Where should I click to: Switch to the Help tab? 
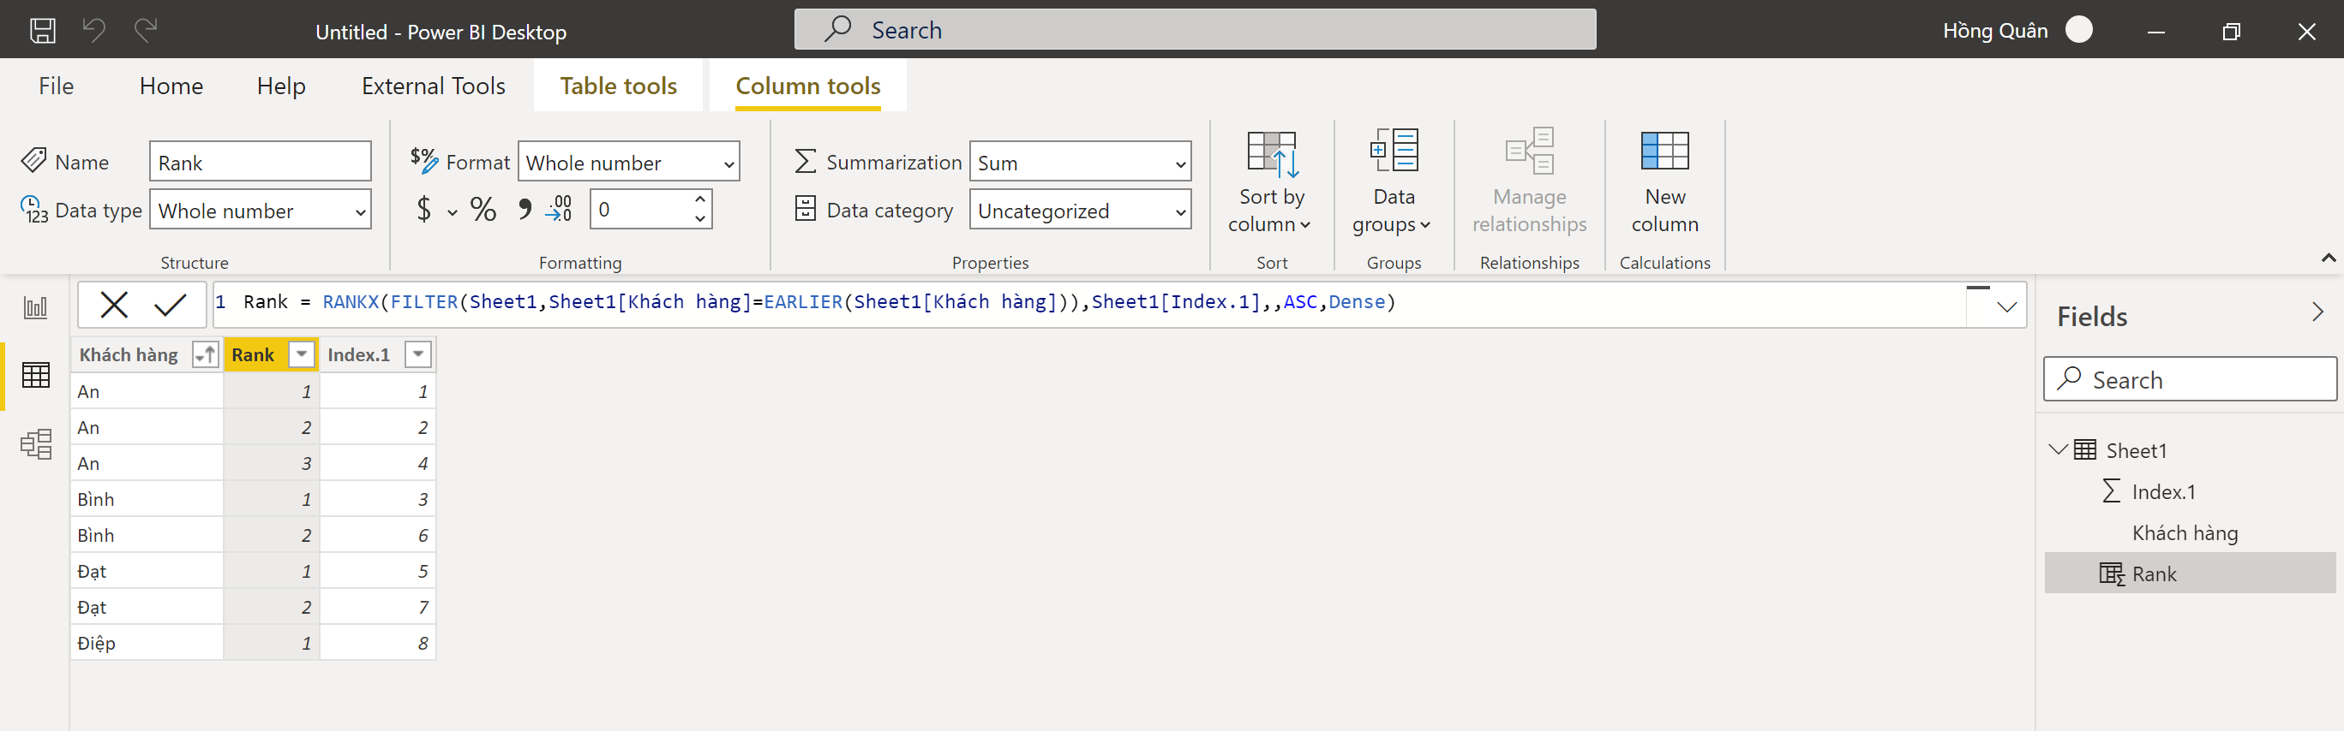coord(281,86)
